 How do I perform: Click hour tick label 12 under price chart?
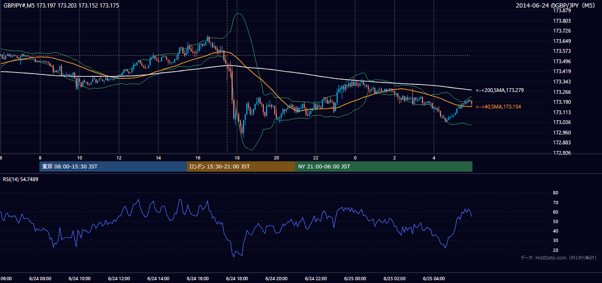tap(119, 158)
